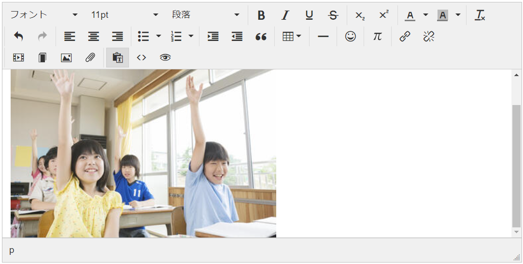Remove link with unlink icon
Image resolution: width=523 pixels, height=264 pixels.
click(428, 37)
